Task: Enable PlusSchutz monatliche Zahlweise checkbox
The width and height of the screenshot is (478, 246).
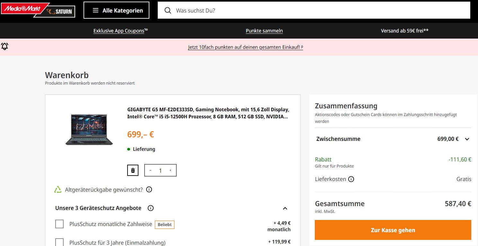Action: pyautogui.click(x=59, y=224)
